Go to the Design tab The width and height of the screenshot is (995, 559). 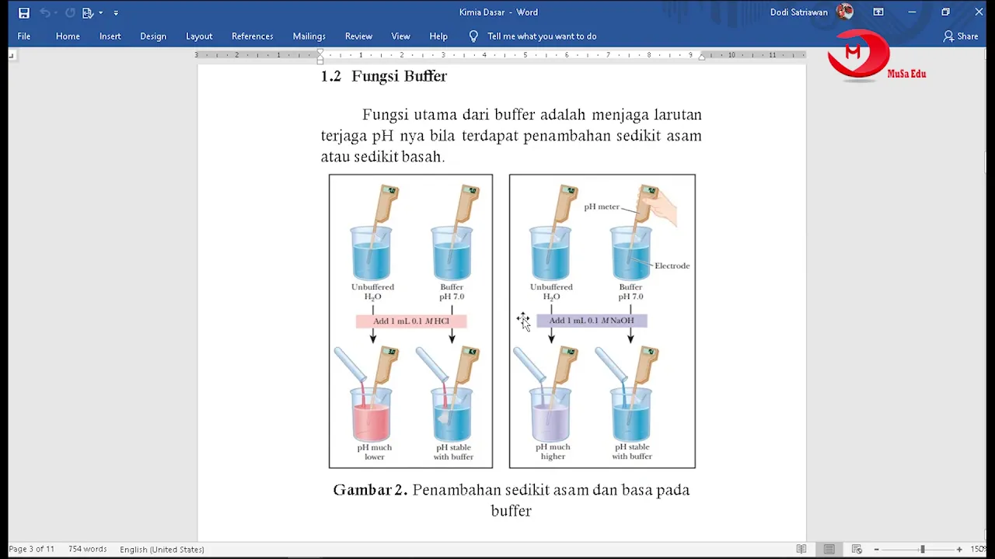[153, 36]
